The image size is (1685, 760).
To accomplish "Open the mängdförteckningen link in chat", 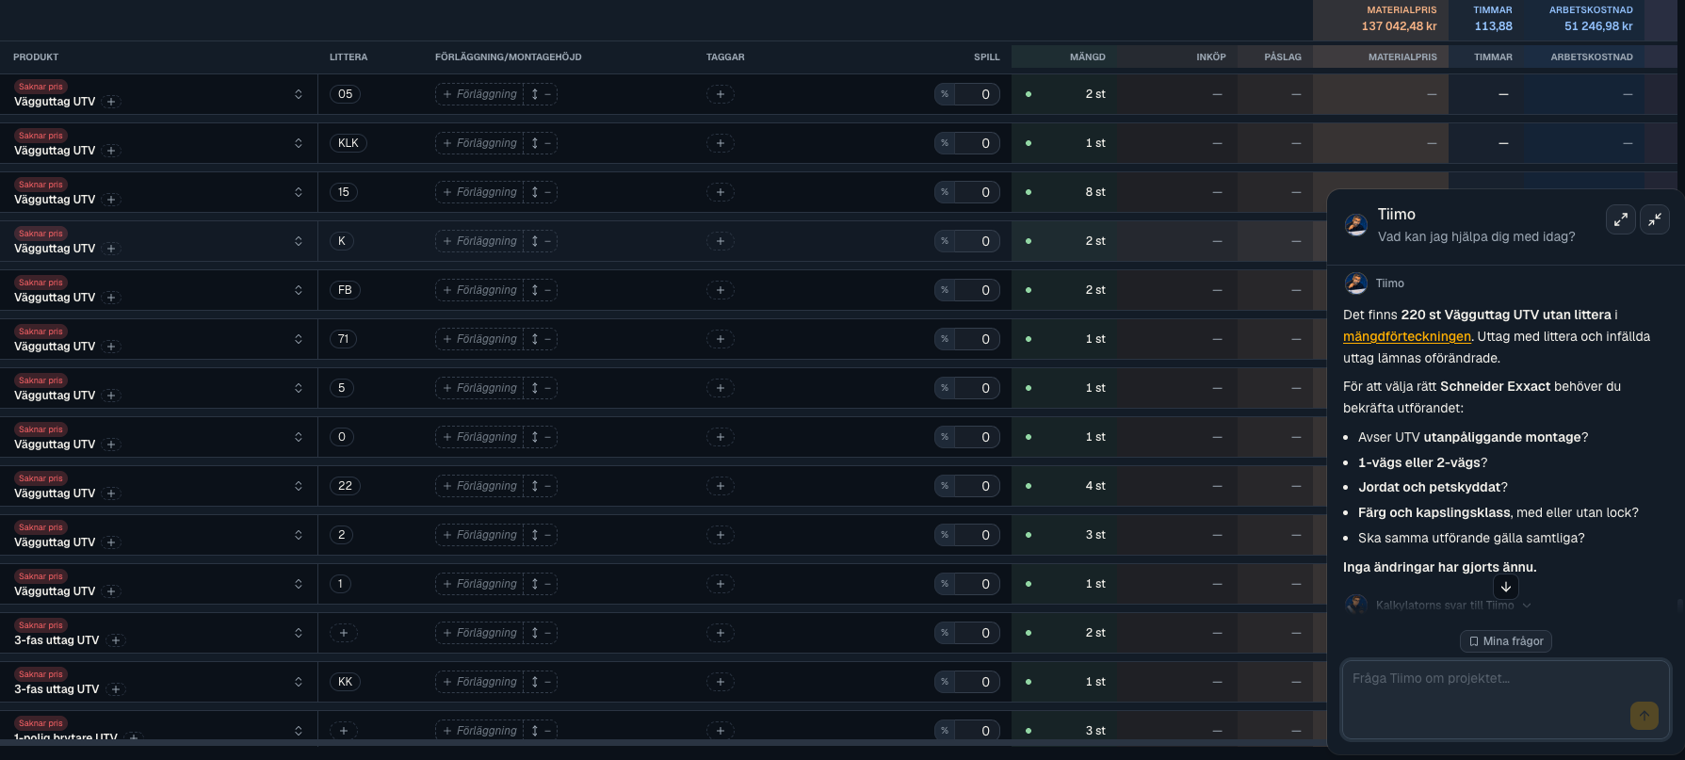I will [x=1407, y=336].
